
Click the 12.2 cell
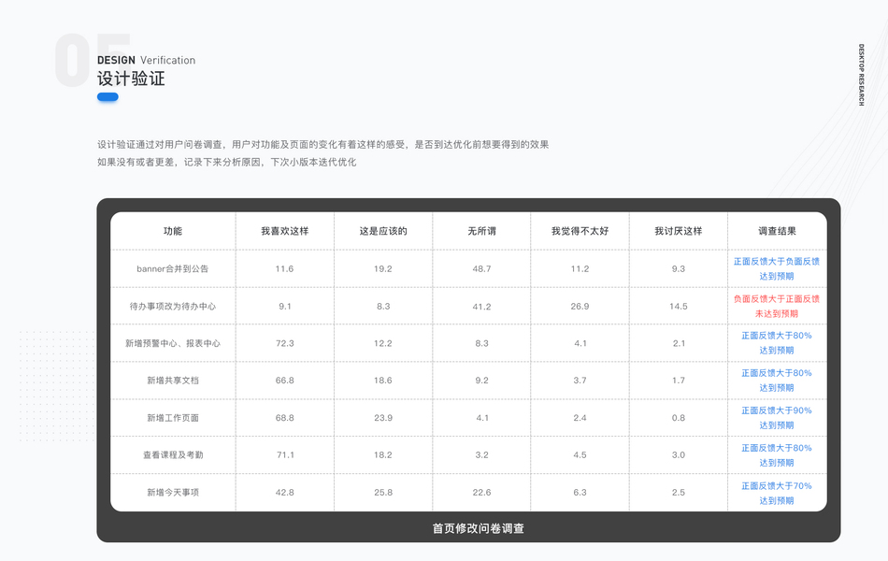tap(383, 343)
